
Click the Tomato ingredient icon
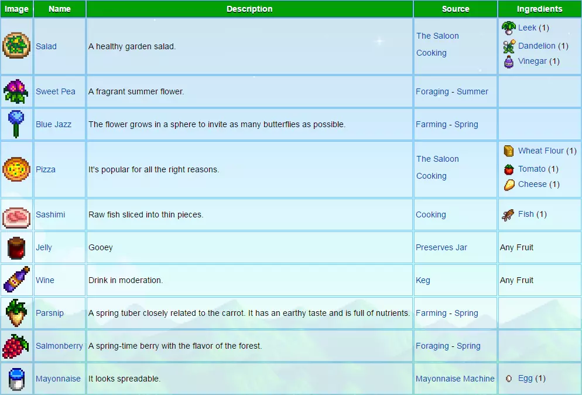(509, 169)
